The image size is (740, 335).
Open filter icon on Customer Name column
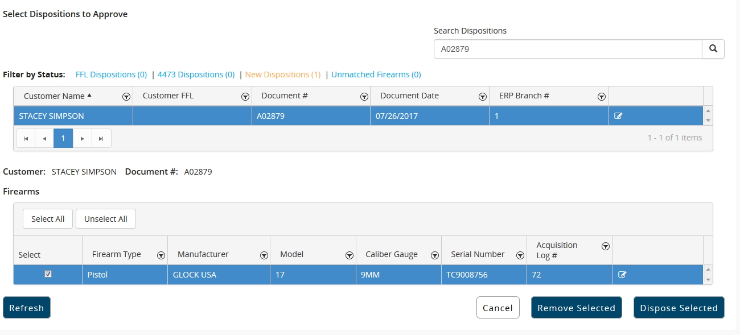pyautogui.click(x=126, y=97)
